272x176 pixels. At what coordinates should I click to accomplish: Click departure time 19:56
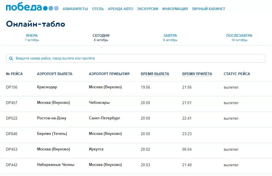pos(146,87)
